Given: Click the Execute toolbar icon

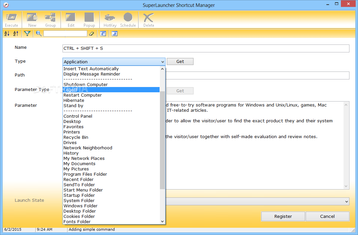Looking at the screenshot, I should coord(12,20).
